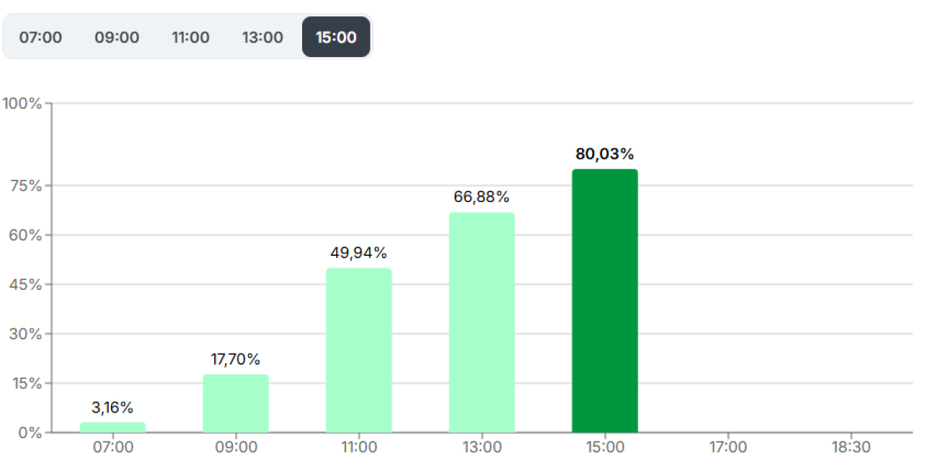Select the 13:00 bar in chart
Image resolution: width=925 pixels, height=471 pixels.
click(482, 322)
